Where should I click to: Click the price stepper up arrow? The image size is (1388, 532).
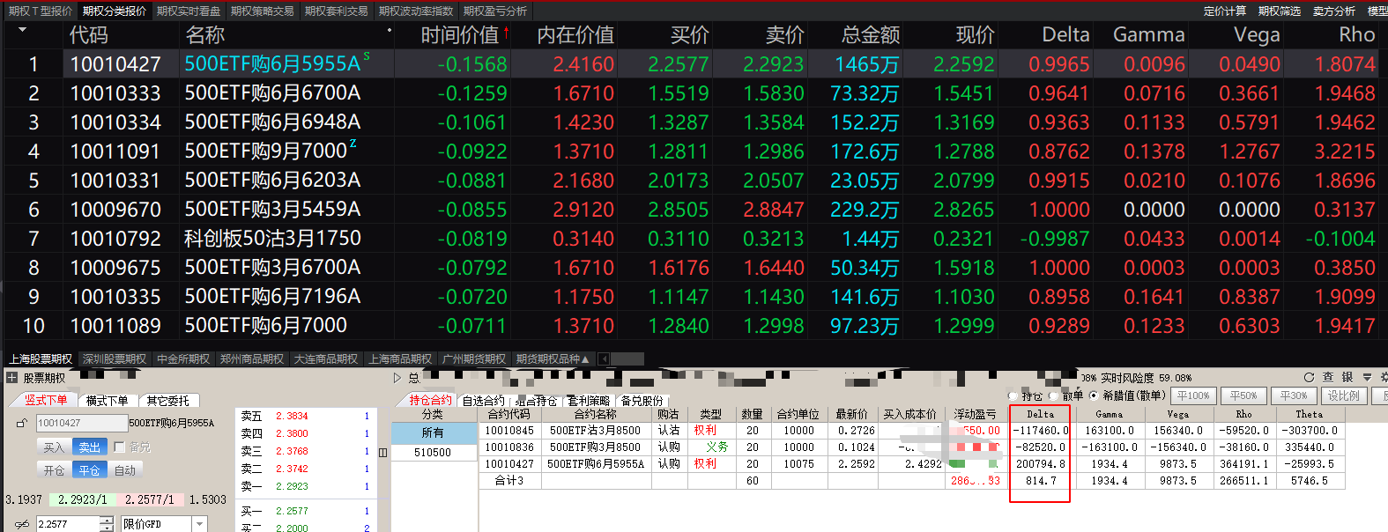107,520
